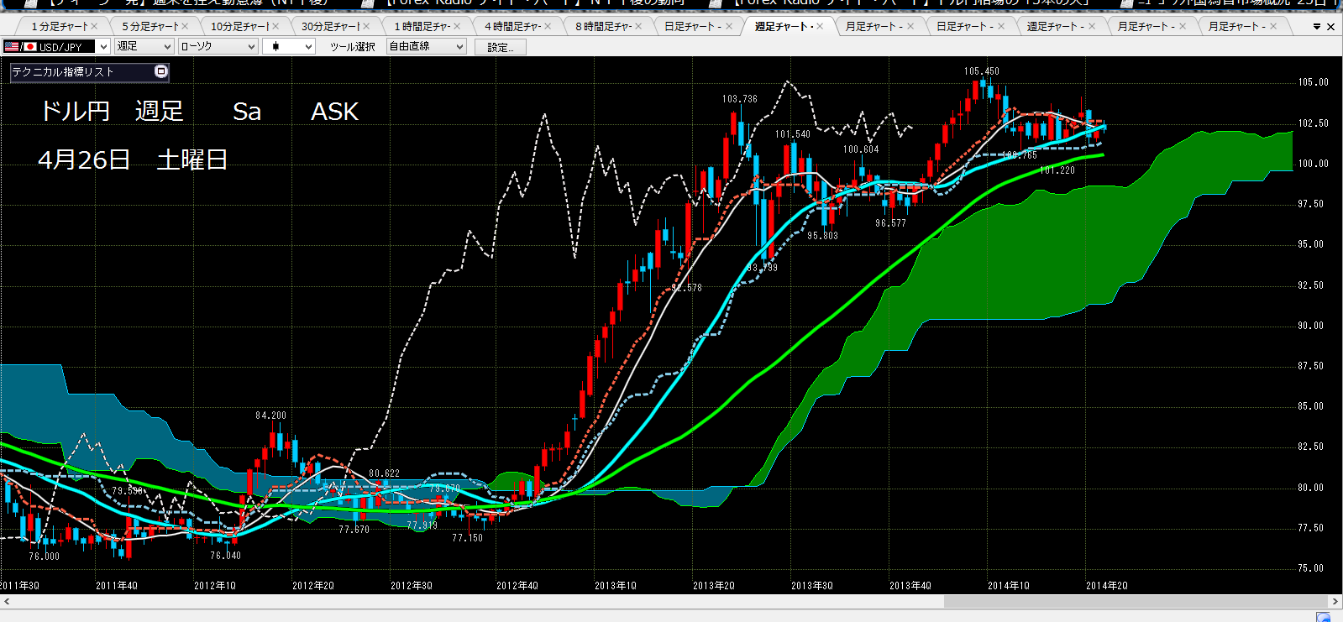Close the 1時間足チャート tab
The height and width of the screenshot is (622, 1343).
pos(457,27)
